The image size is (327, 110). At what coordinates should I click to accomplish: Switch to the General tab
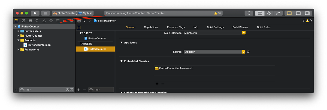(130, 27)
